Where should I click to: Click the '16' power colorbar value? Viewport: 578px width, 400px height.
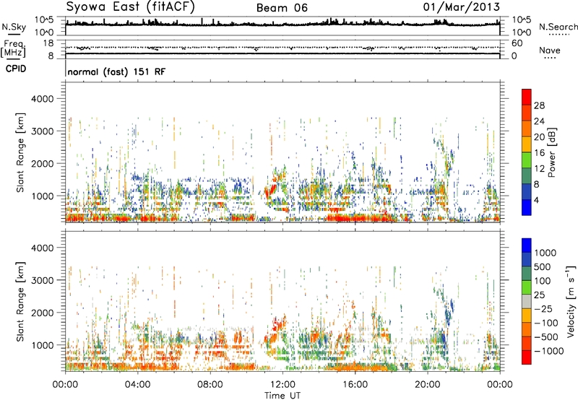[539, 153]
